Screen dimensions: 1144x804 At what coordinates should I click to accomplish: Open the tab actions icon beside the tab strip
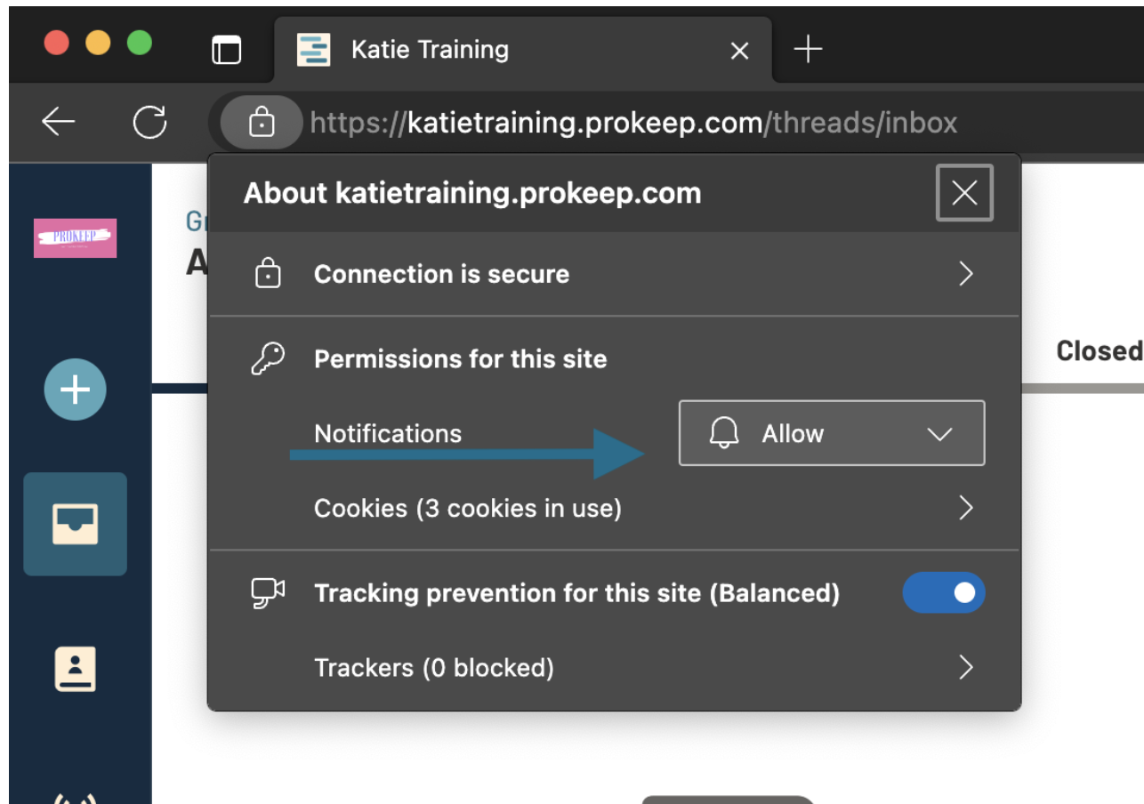pos(228,50)
